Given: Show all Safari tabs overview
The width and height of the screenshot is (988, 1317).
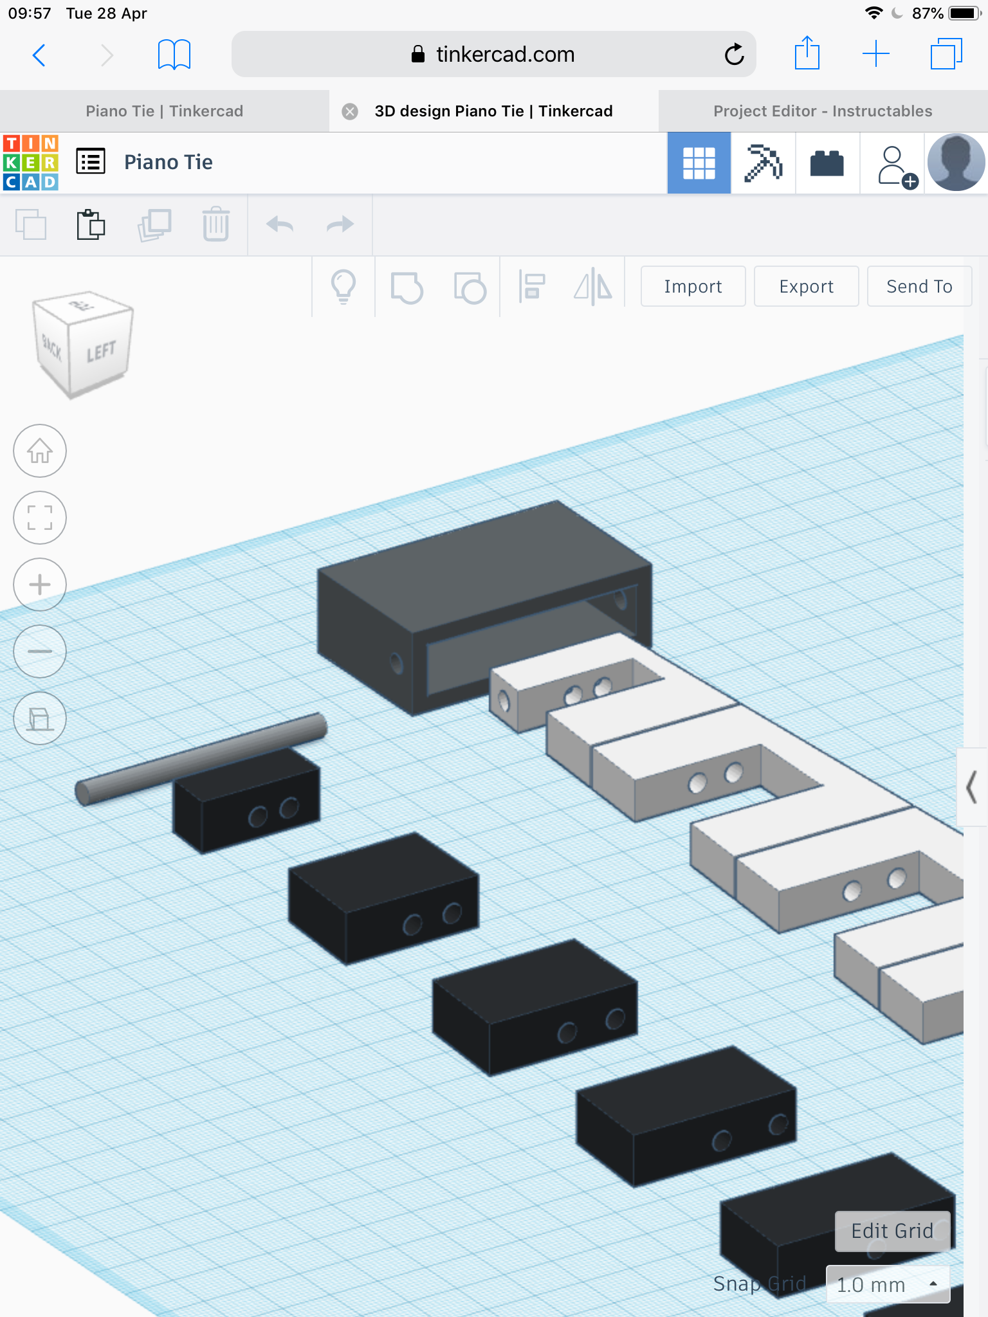Looking at the screenshot, I should 946,54.
